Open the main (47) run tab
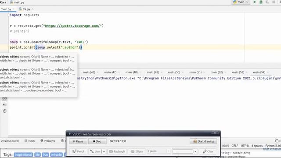The height and width of the screenshot is (158, 281). pos(110,72)
